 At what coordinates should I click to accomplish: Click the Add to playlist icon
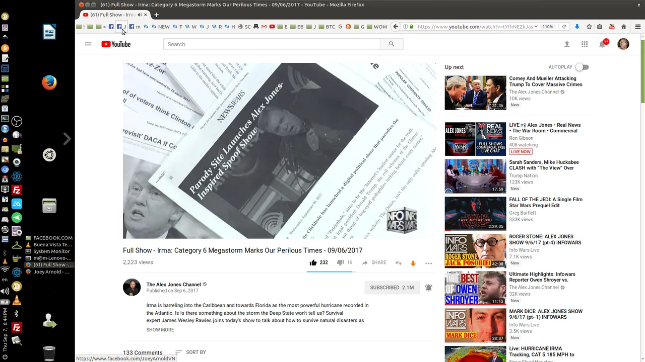(x=398, y=263)
